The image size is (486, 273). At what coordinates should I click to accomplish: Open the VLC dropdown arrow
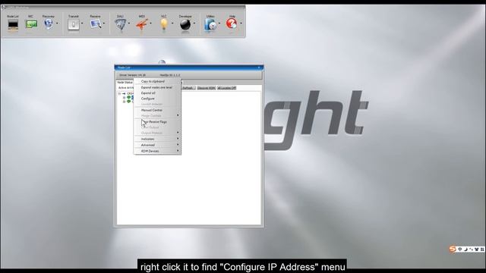[x=172, y=24]
